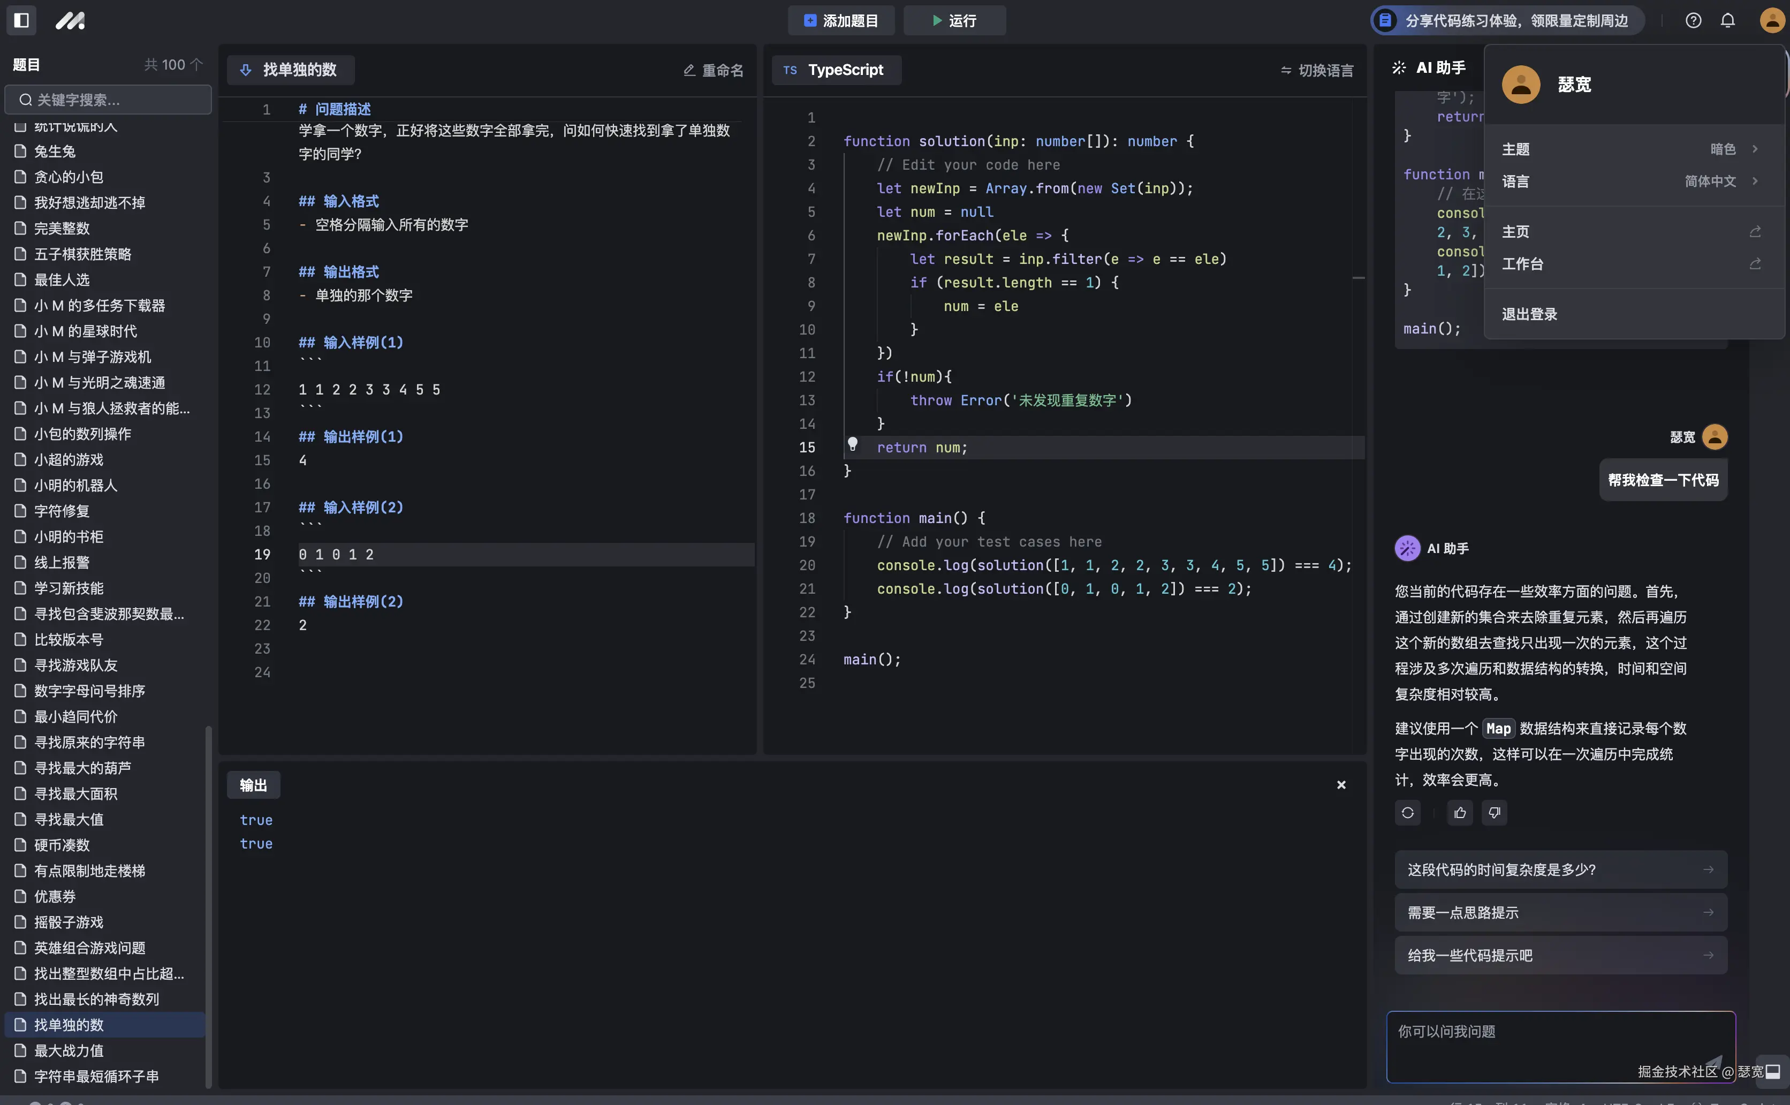
Task: Click the MarsCode logo icon
Action: point(70,20)
